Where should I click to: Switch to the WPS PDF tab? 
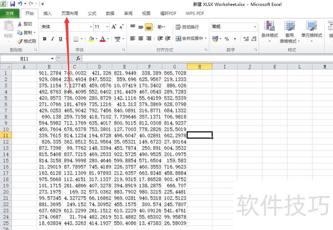[195, 14]
